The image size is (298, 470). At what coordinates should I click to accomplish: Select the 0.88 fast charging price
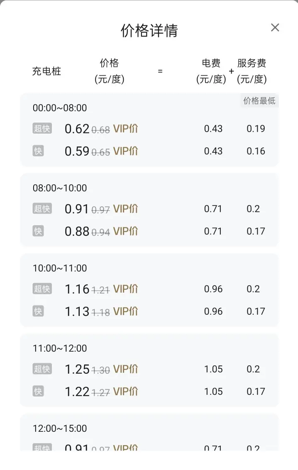(77, 231)
